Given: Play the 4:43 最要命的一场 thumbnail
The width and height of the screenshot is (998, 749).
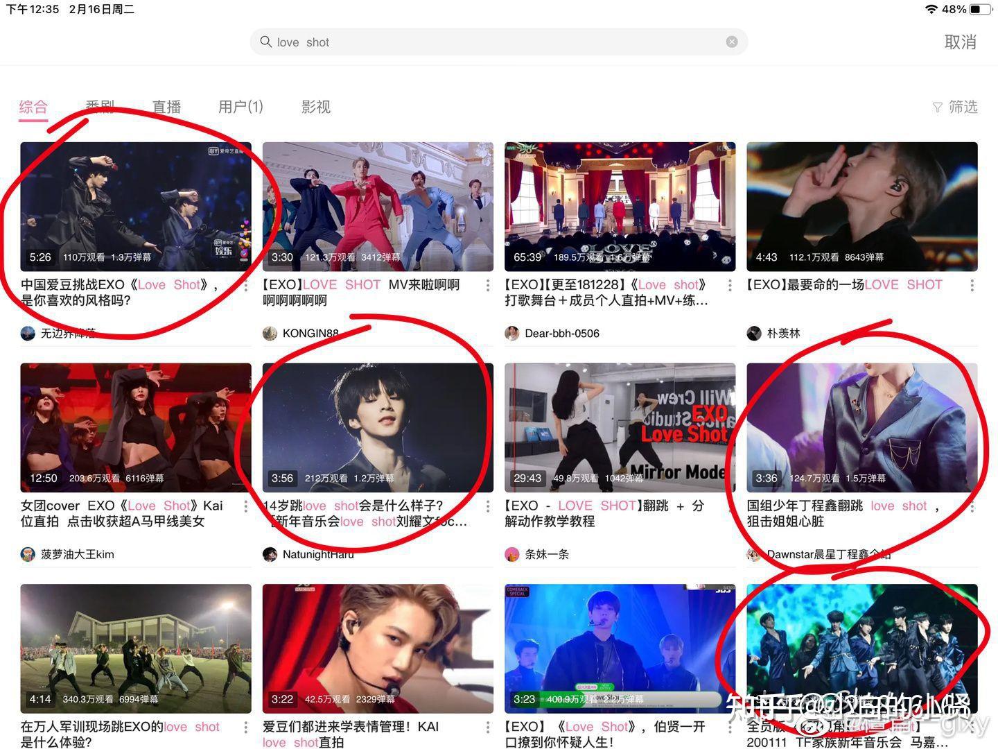Looking at the screenshot, I should [x=862, y=207].
